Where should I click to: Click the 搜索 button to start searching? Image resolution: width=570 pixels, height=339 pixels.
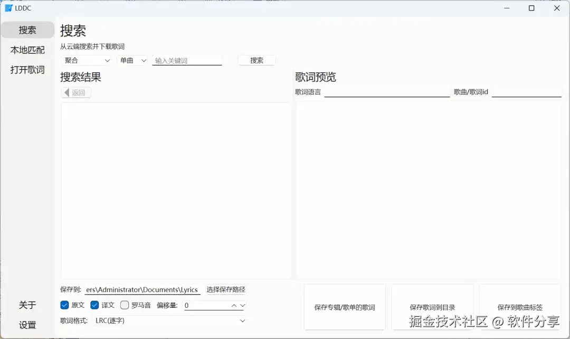click(256, 60)
